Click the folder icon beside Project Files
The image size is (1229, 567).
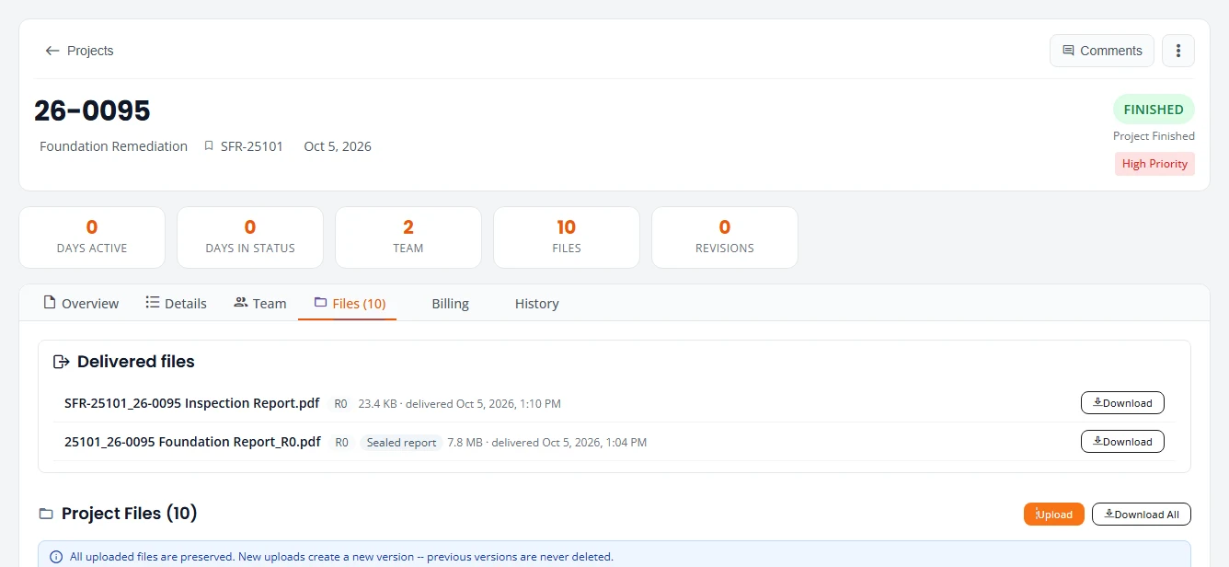click(46, 514)
